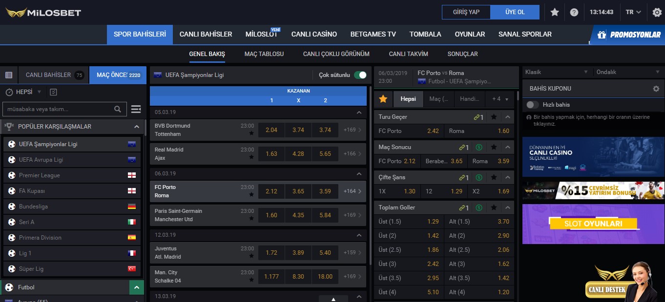Pick draw odds 4.28 for Real Madrid vs Ajax
Image resolution: width=665 pixels, height=302 pixels.
(x=298, y=154)
